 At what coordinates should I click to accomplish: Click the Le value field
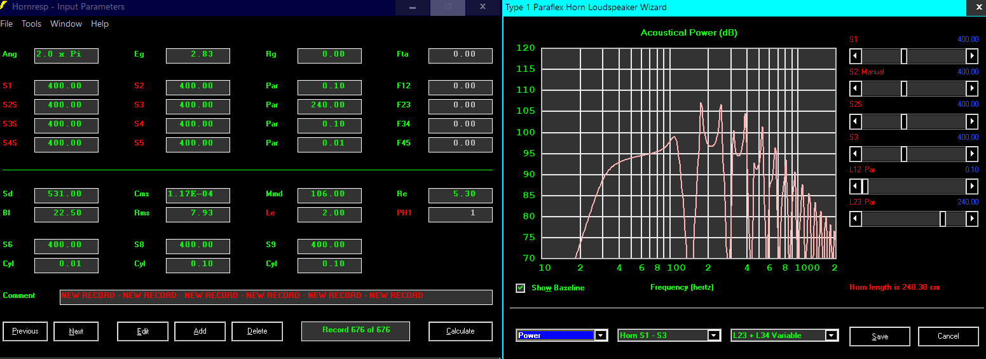(329, 214)
